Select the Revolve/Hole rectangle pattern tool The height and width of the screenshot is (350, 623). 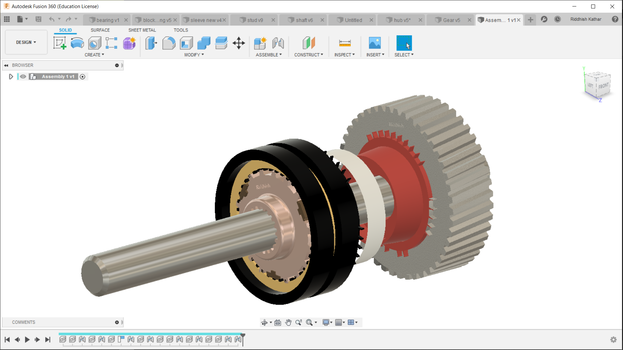pyautogui.click(x=111, y=43)
